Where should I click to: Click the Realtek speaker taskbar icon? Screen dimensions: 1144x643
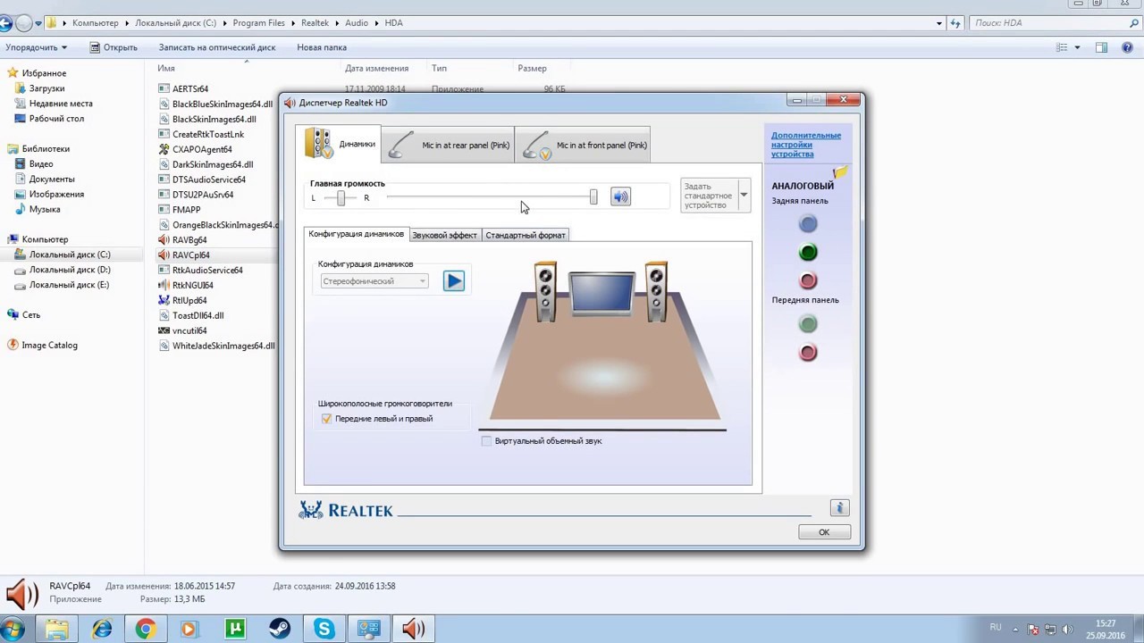pos(413,630)
